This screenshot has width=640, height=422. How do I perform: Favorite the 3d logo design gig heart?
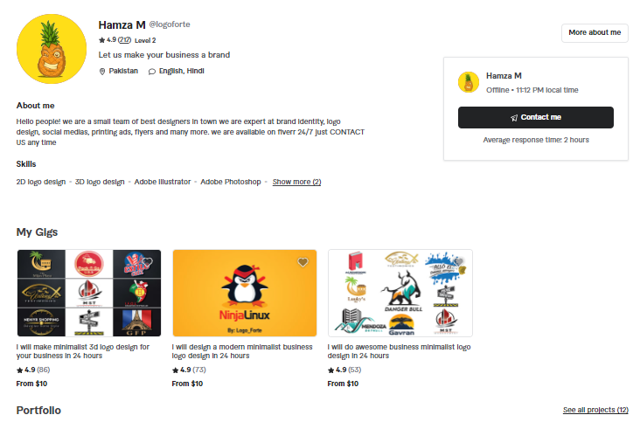tap(147, 262)
